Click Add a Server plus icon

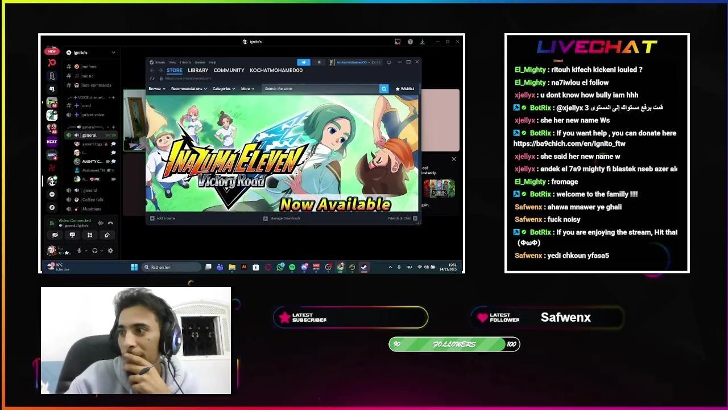coord(52,194)
